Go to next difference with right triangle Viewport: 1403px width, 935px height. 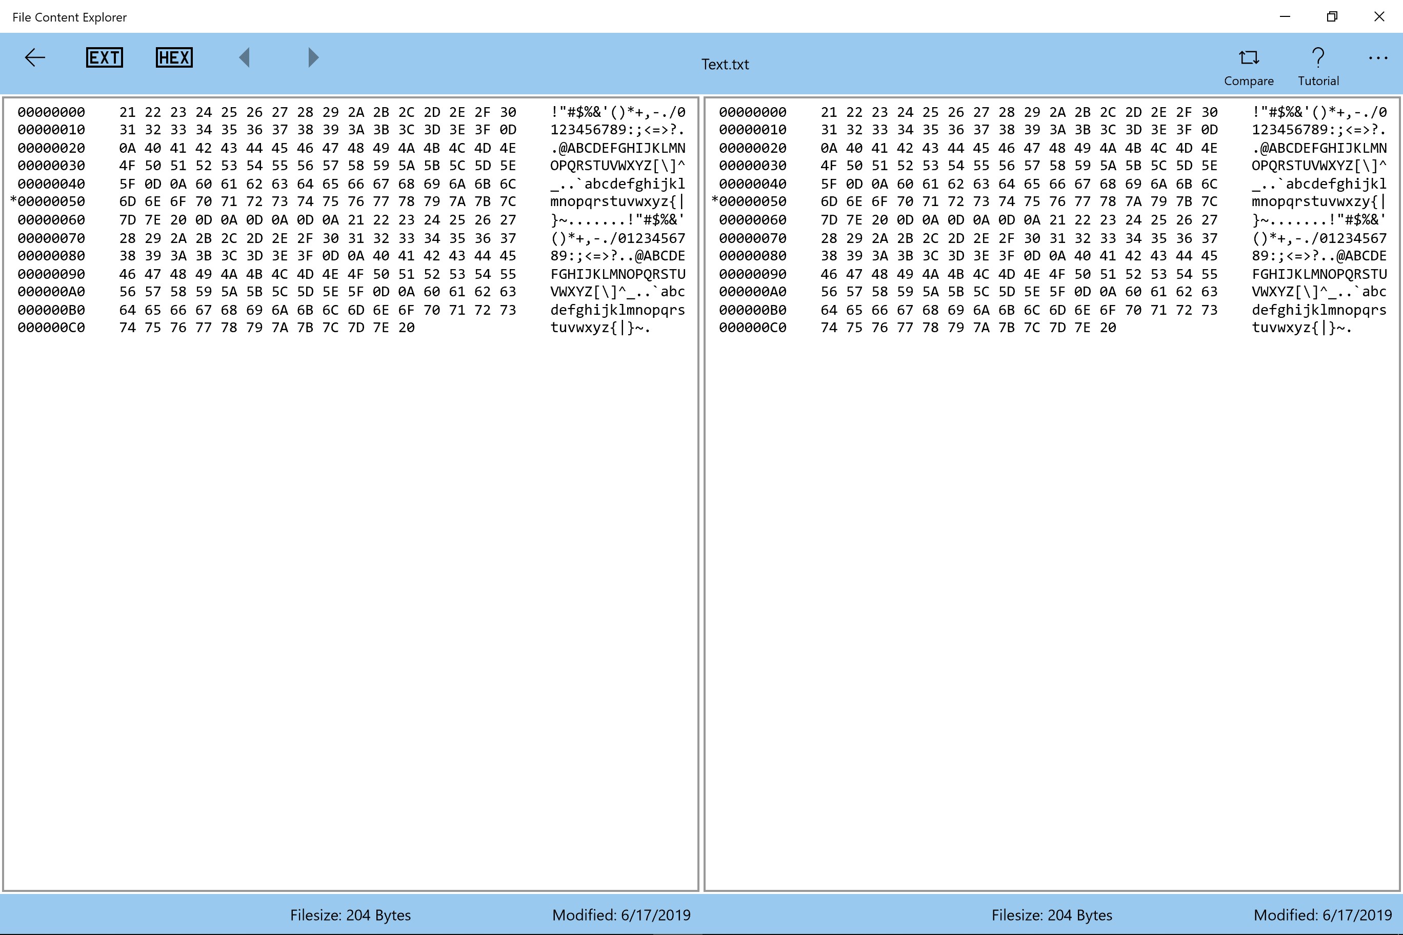pyautogui.click(x=313, y=58)
